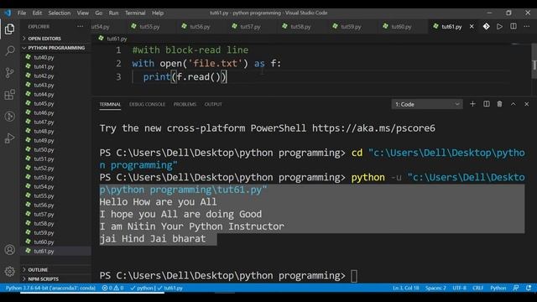Image resolution: width=537 pixels, height=302 pixels.
Task: Open tut53.py in the file explorer
Action: click(56, 177)
